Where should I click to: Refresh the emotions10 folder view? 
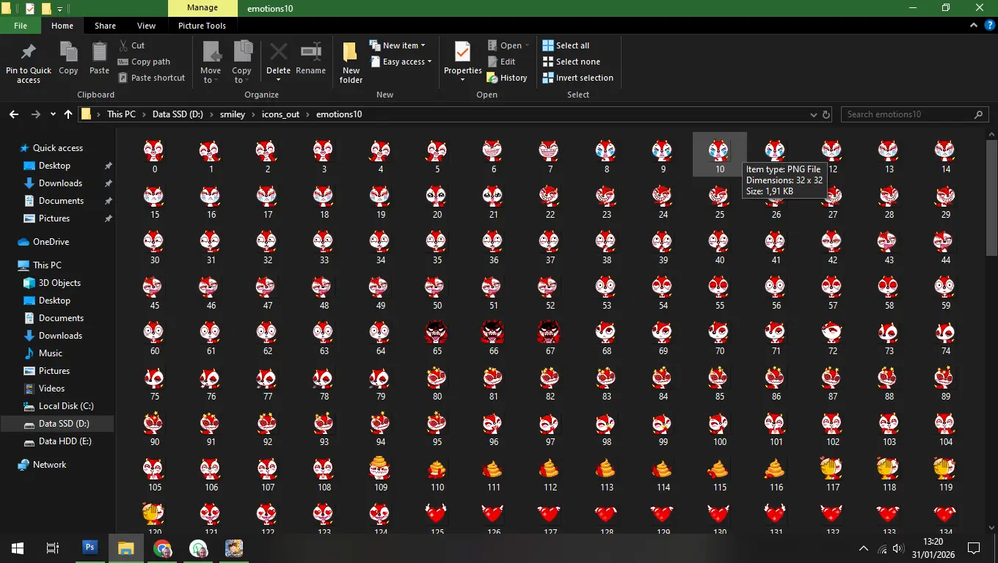pos(826,114)
